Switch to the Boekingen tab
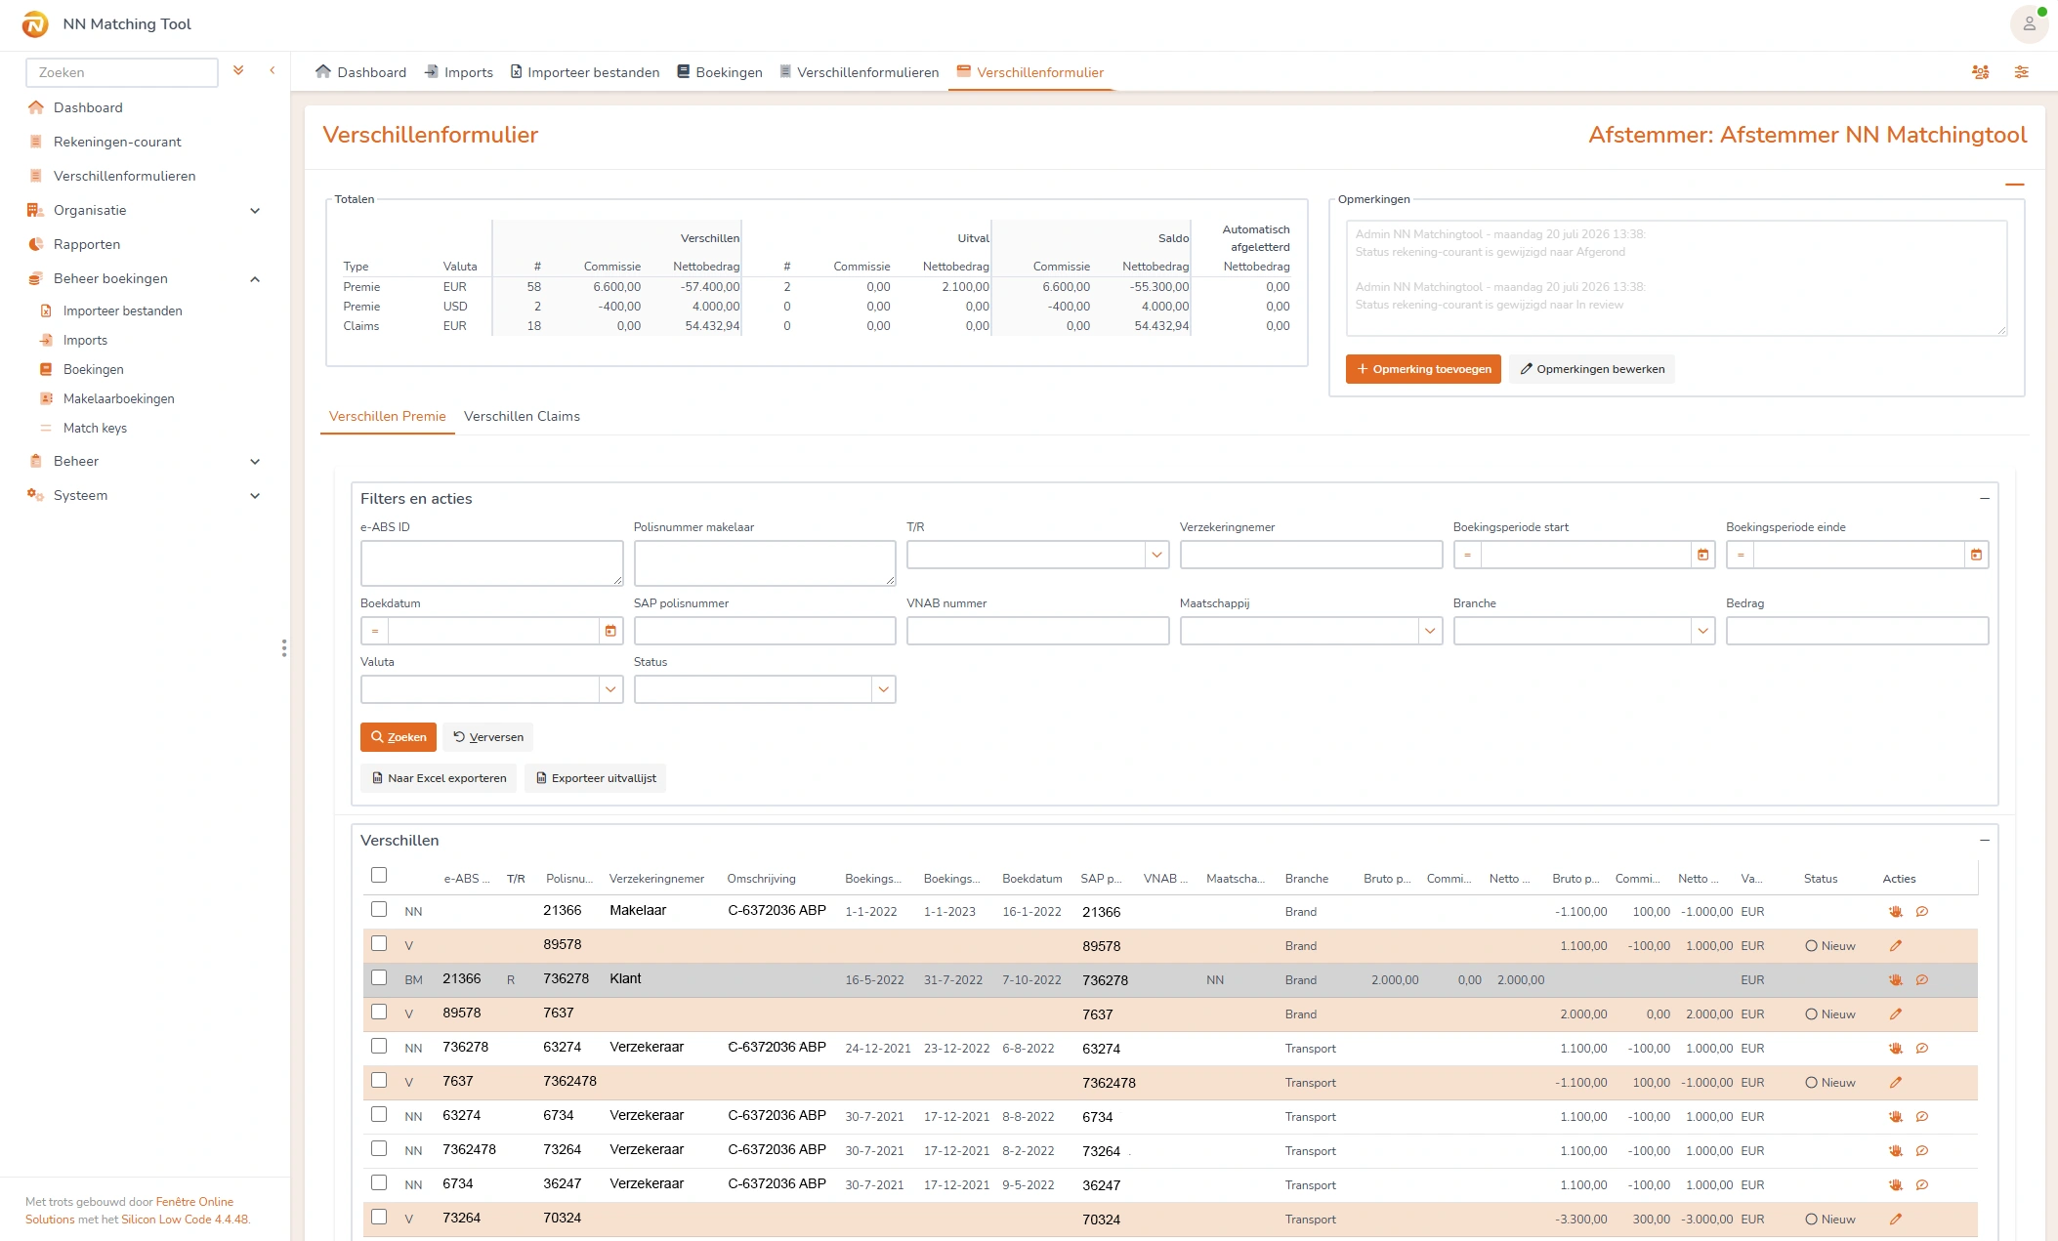Screen dimensions: 2058x1241 coord(719,72)
